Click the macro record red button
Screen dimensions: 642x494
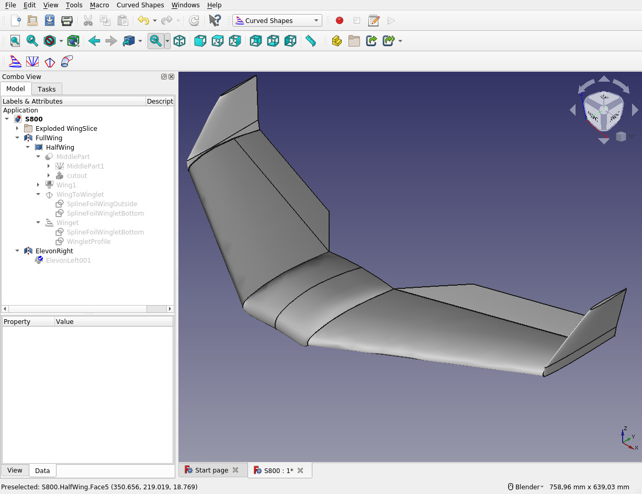pyautogui.click(x=340, y=20)
